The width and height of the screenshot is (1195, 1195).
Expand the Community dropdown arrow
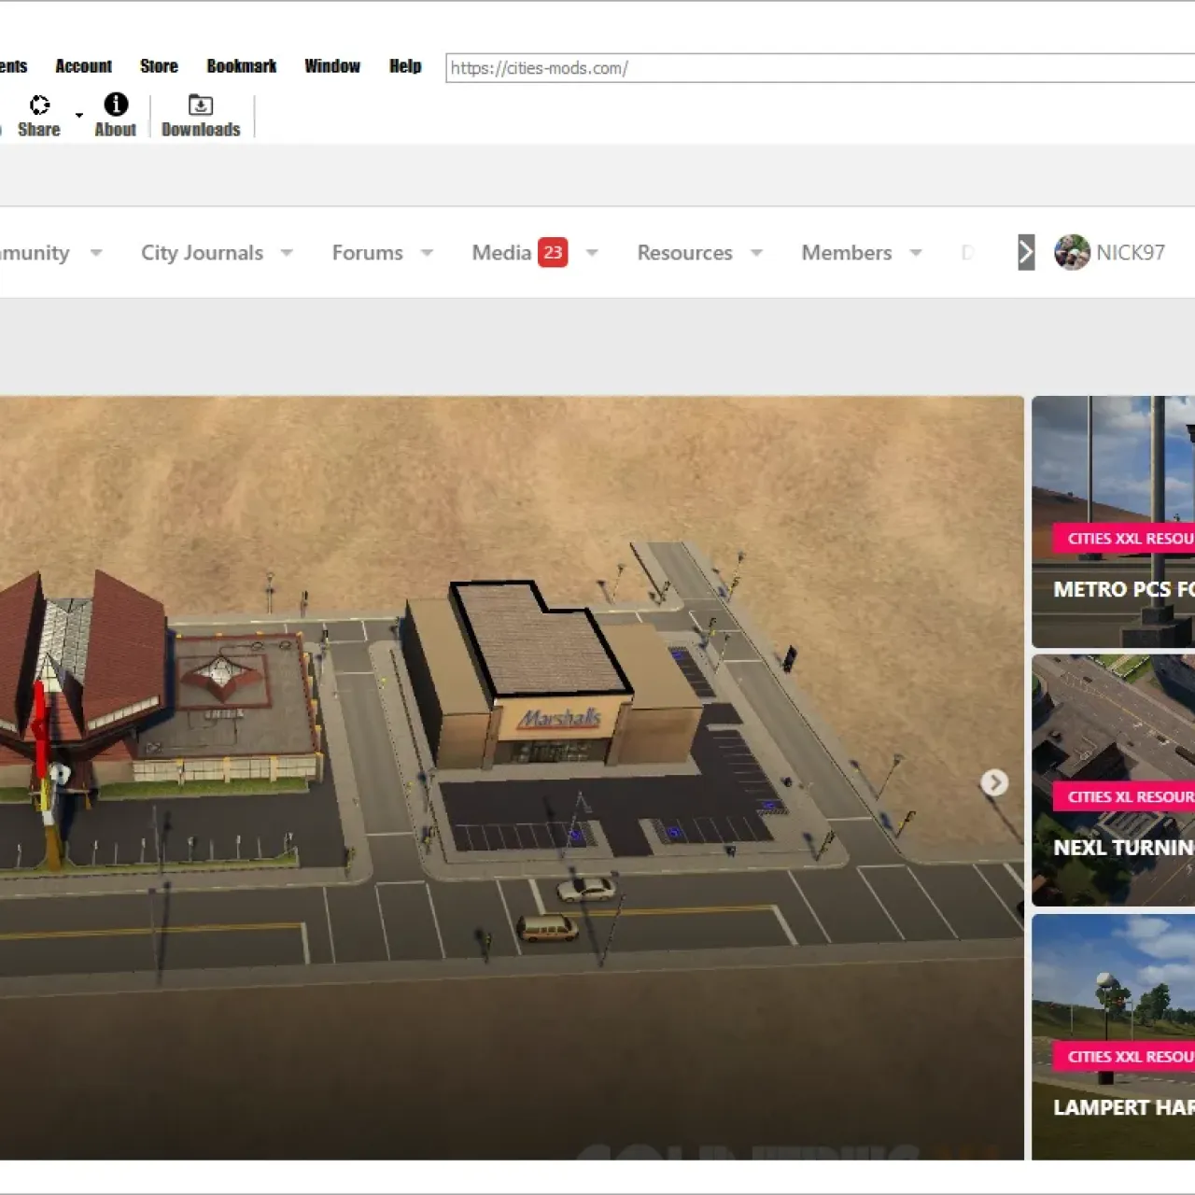[x=96, y=253]
